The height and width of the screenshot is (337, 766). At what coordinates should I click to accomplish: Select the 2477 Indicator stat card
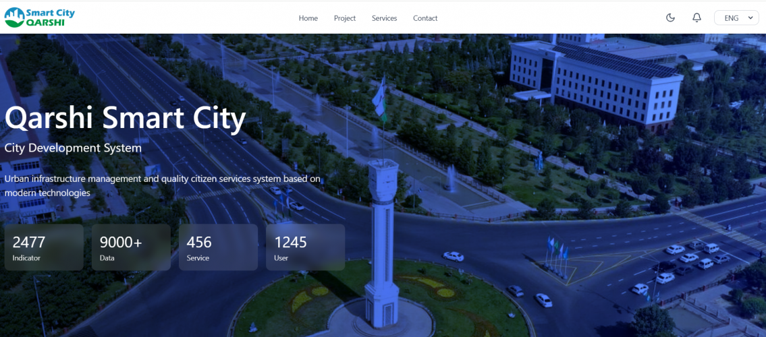[x=44, y=247]
